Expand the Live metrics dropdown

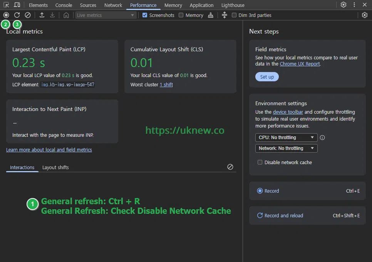pos(106,15)
